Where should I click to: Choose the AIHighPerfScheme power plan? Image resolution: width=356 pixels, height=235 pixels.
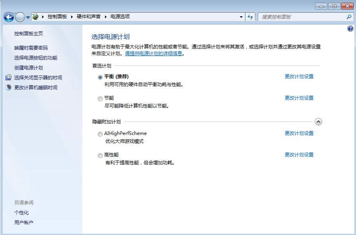pyautogui.click(x=100, y=134)
